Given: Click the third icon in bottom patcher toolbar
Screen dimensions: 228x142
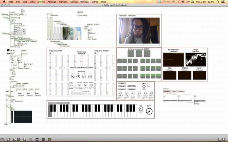Looking at the screenshot, I should 14,139.
